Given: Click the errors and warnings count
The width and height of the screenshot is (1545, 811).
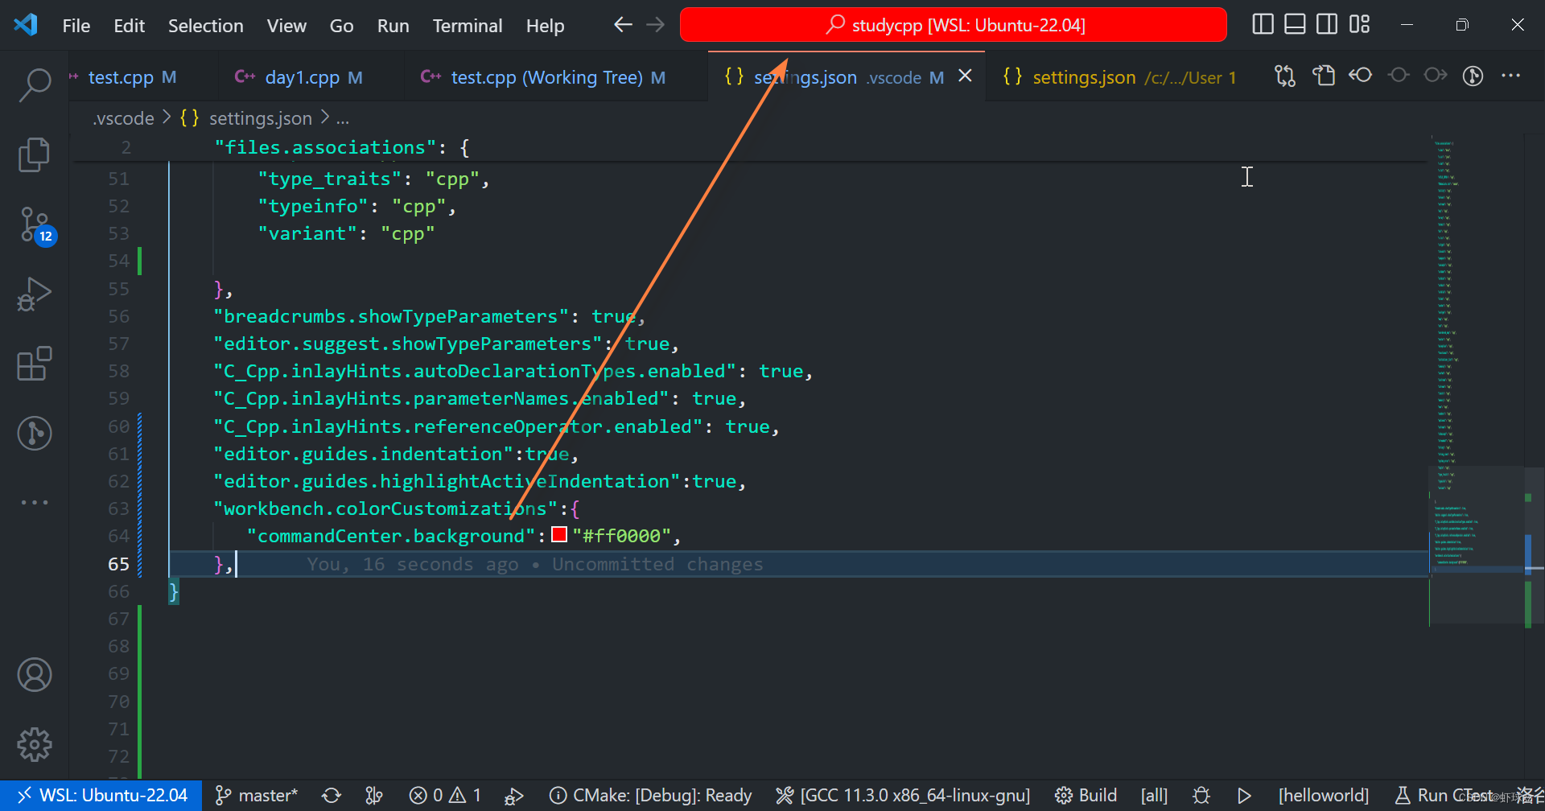Looking at the screenshot, I should point(445,796).
